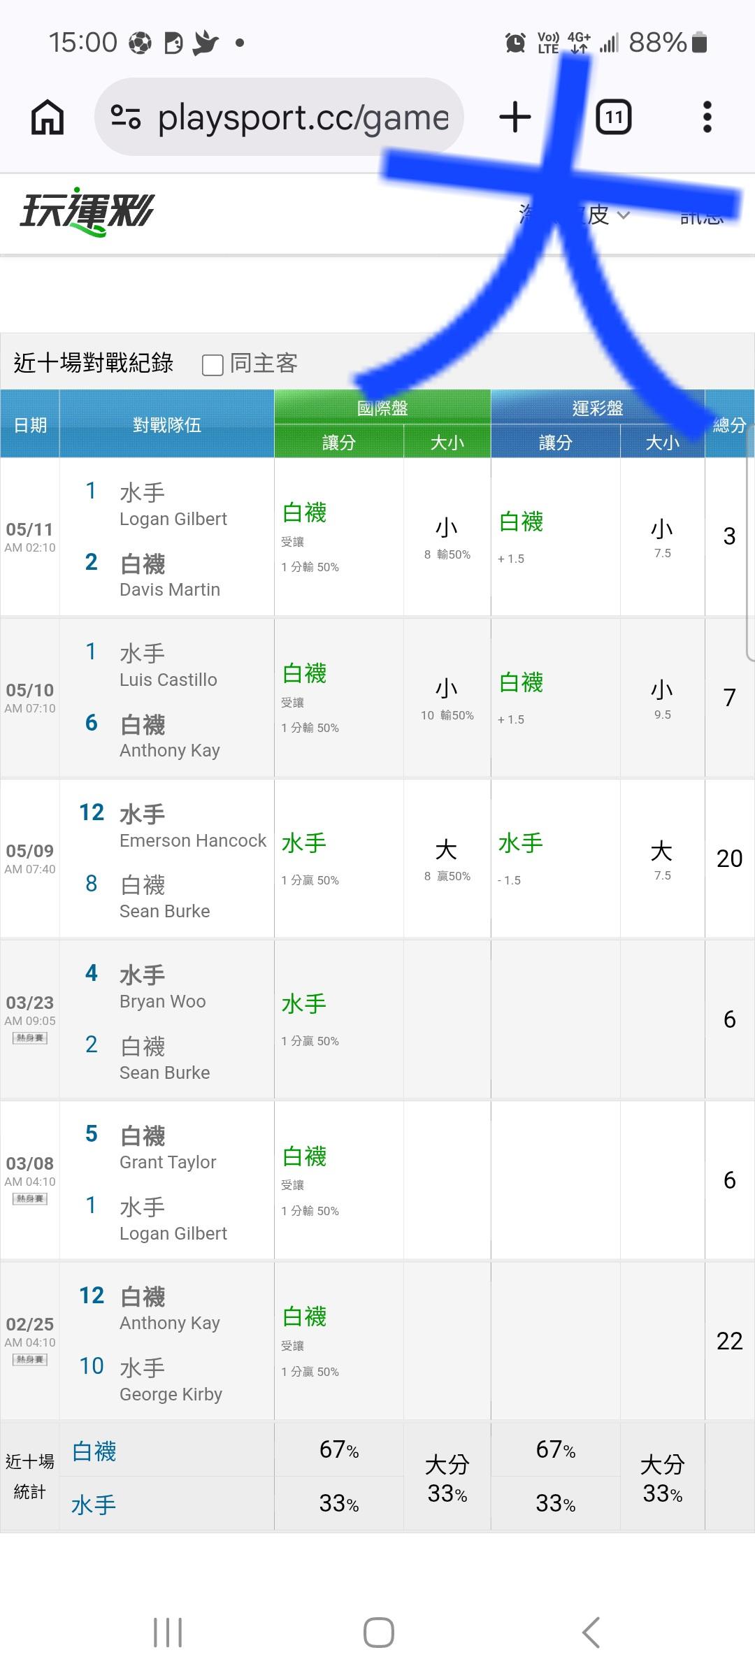Viewport: 755px width, 1678px height.
Task: Tap the address bar URL field
Action: pyautogui.click(x=279, y=117)
